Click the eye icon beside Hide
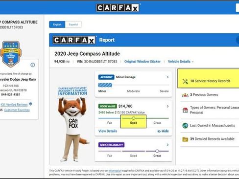Screen dimensions: 239x179 coord(159,131)
